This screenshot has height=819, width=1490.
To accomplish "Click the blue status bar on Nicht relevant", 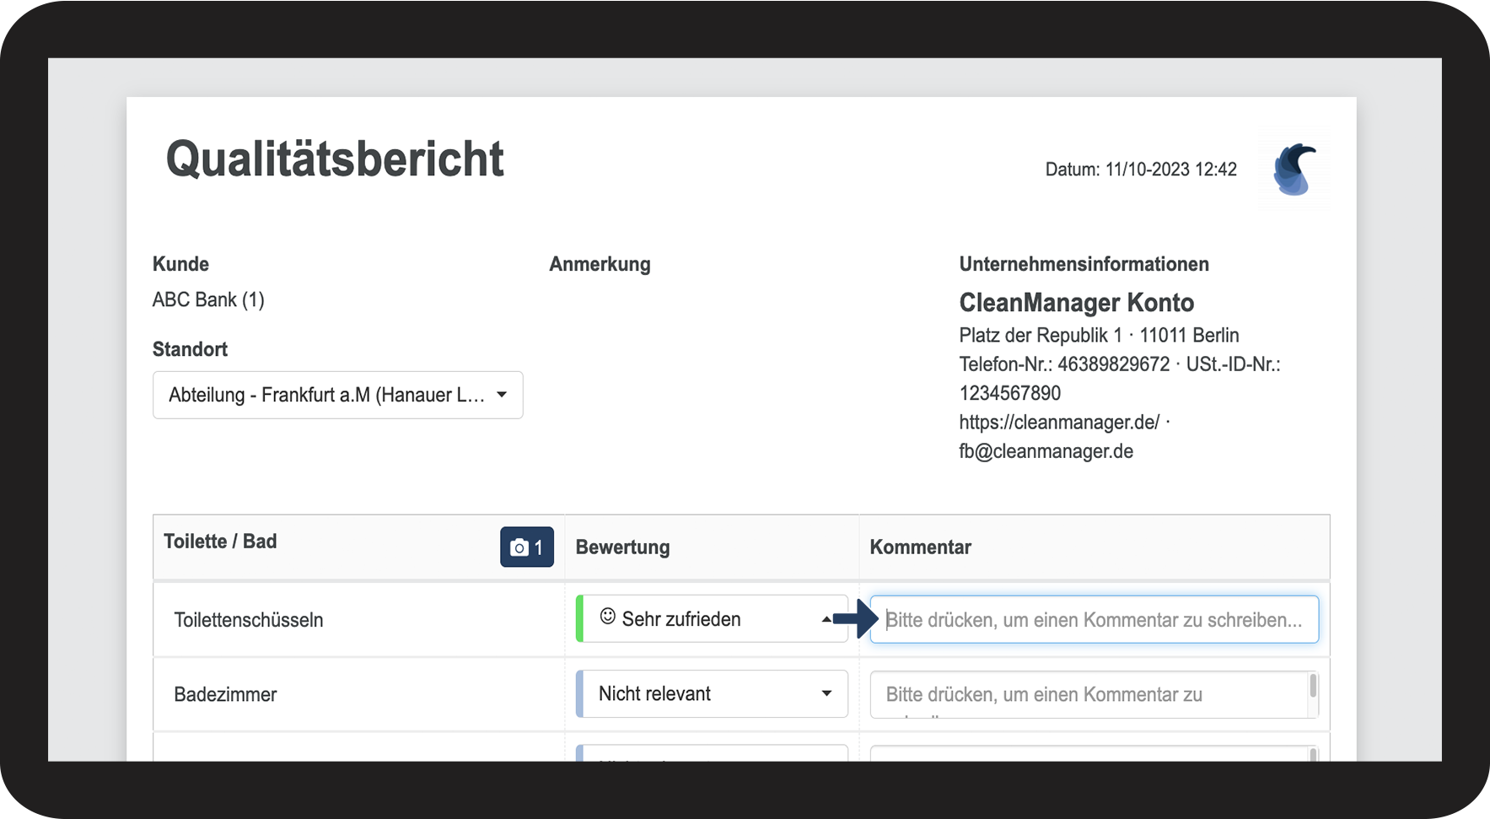I will 579,694.
